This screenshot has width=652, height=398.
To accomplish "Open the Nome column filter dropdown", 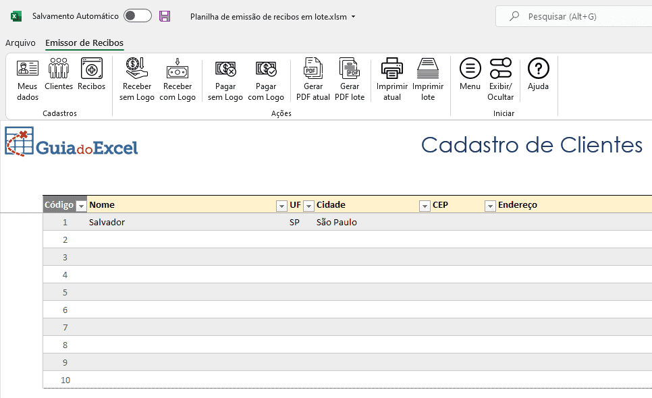I will [281, 206].
